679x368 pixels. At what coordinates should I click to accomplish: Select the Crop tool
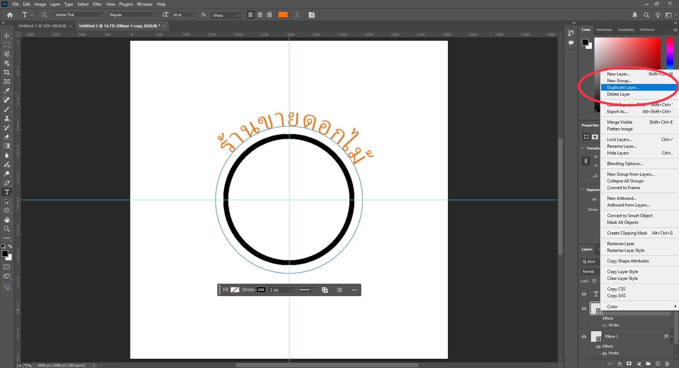coord(7,72)
